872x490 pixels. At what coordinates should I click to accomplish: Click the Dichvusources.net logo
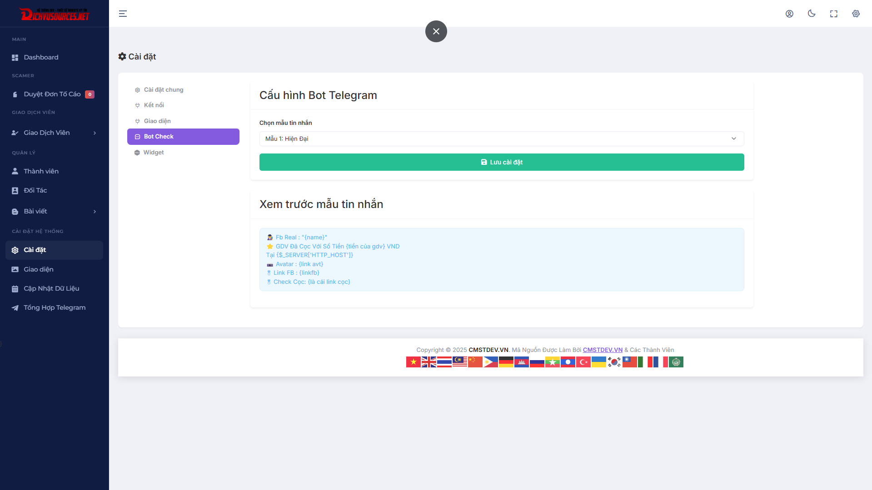[x=55, y=14]
